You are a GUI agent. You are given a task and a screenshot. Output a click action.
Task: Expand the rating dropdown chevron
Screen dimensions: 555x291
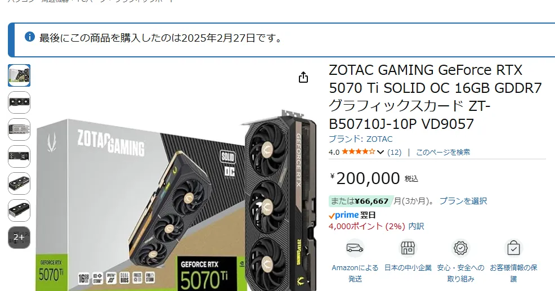pos(381,152)
